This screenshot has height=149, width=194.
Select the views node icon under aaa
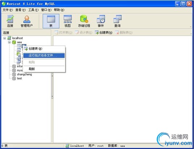[19, 50]
